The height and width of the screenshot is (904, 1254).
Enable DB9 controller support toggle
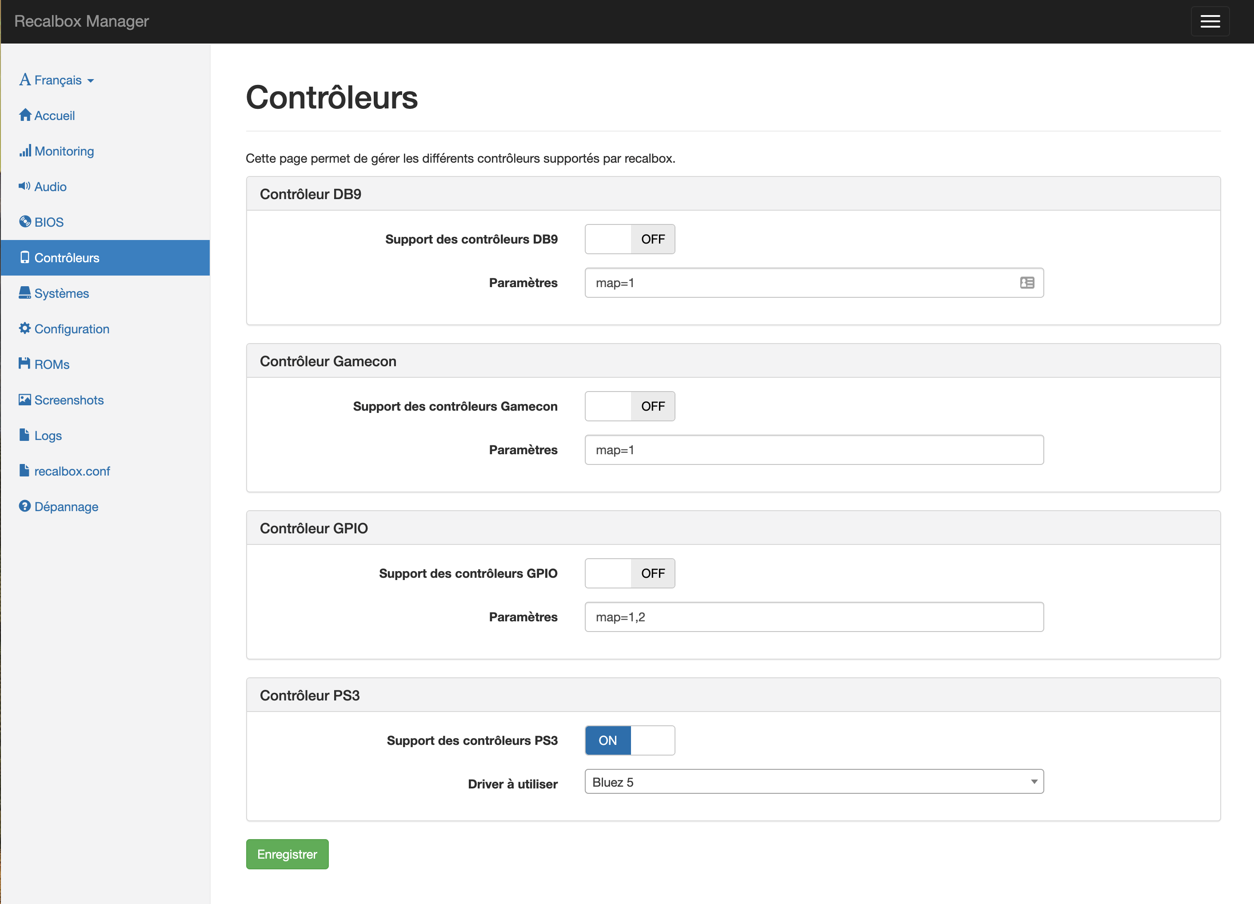click(x=630, y=239)
